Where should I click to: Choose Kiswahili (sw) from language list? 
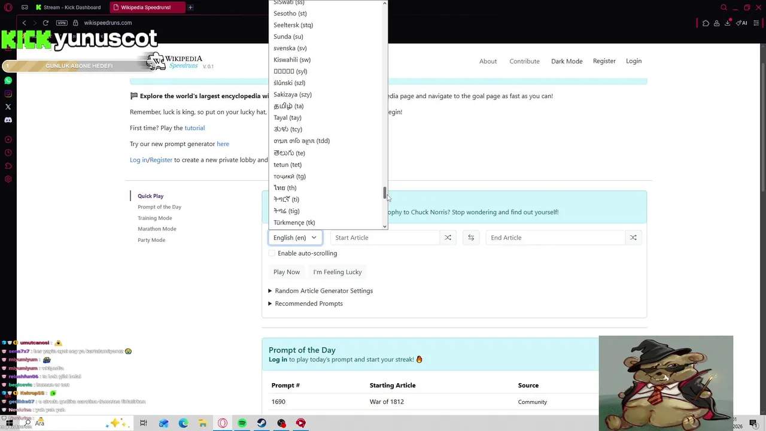[x=292, y=60]
